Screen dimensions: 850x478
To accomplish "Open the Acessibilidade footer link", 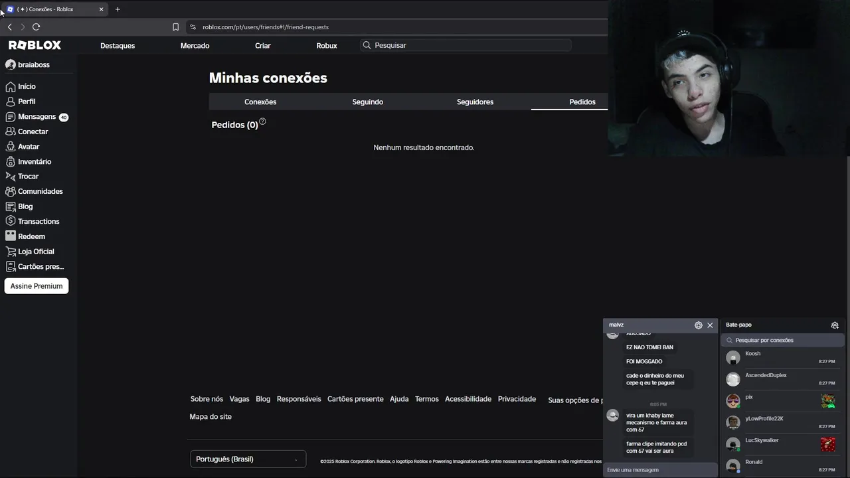I will (x=468, y=399).
